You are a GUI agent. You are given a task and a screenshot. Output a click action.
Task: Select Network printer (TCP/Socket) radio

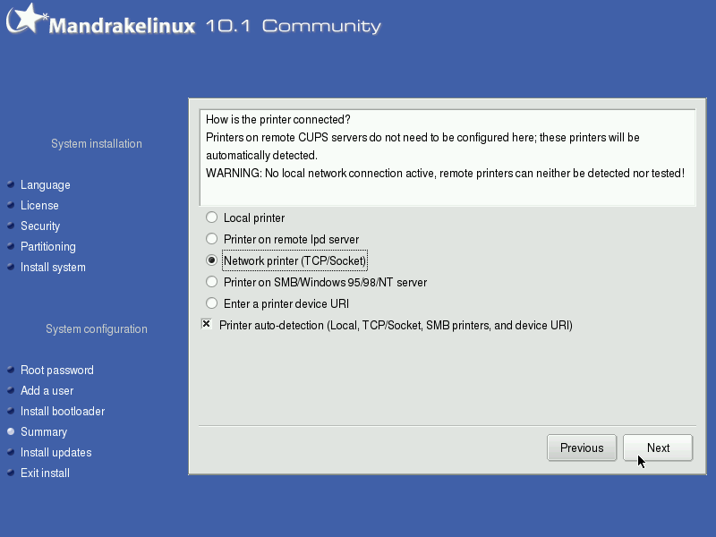pos(211,260)
